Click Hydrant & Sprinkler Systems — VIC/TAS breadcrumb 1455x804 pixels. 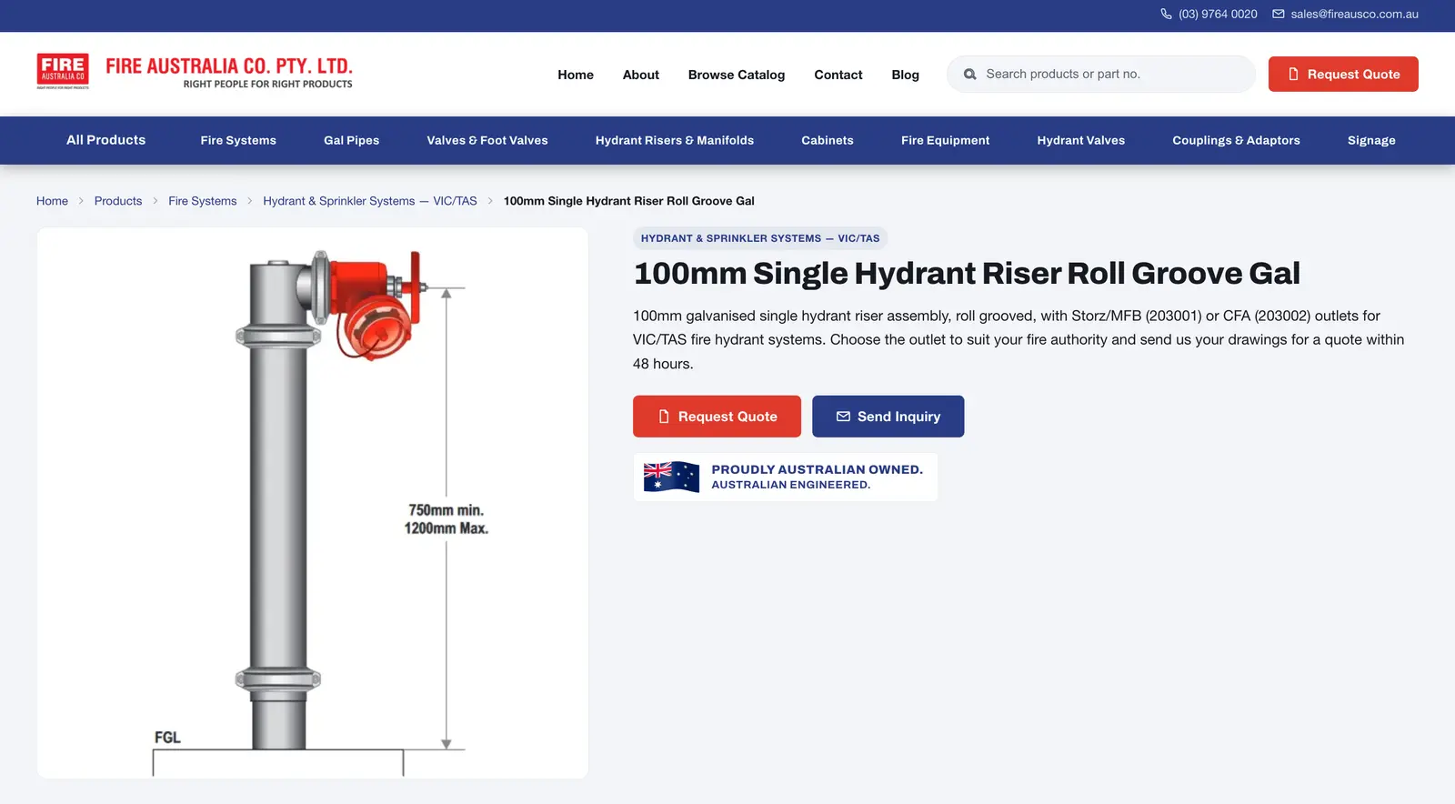(x=370, y=201)
